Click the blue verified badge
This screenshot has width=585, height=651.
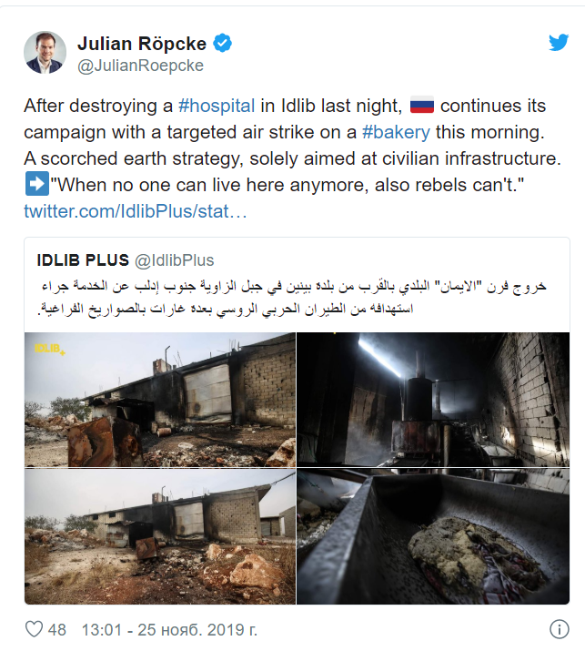click(223, 43)
